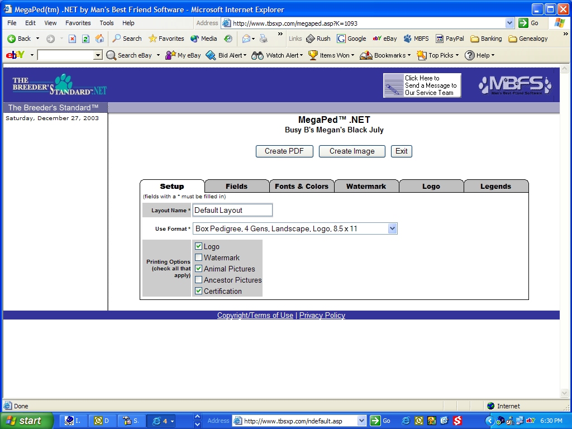
Task: Open the Favorites menu
Action: (x=78, y=23)
